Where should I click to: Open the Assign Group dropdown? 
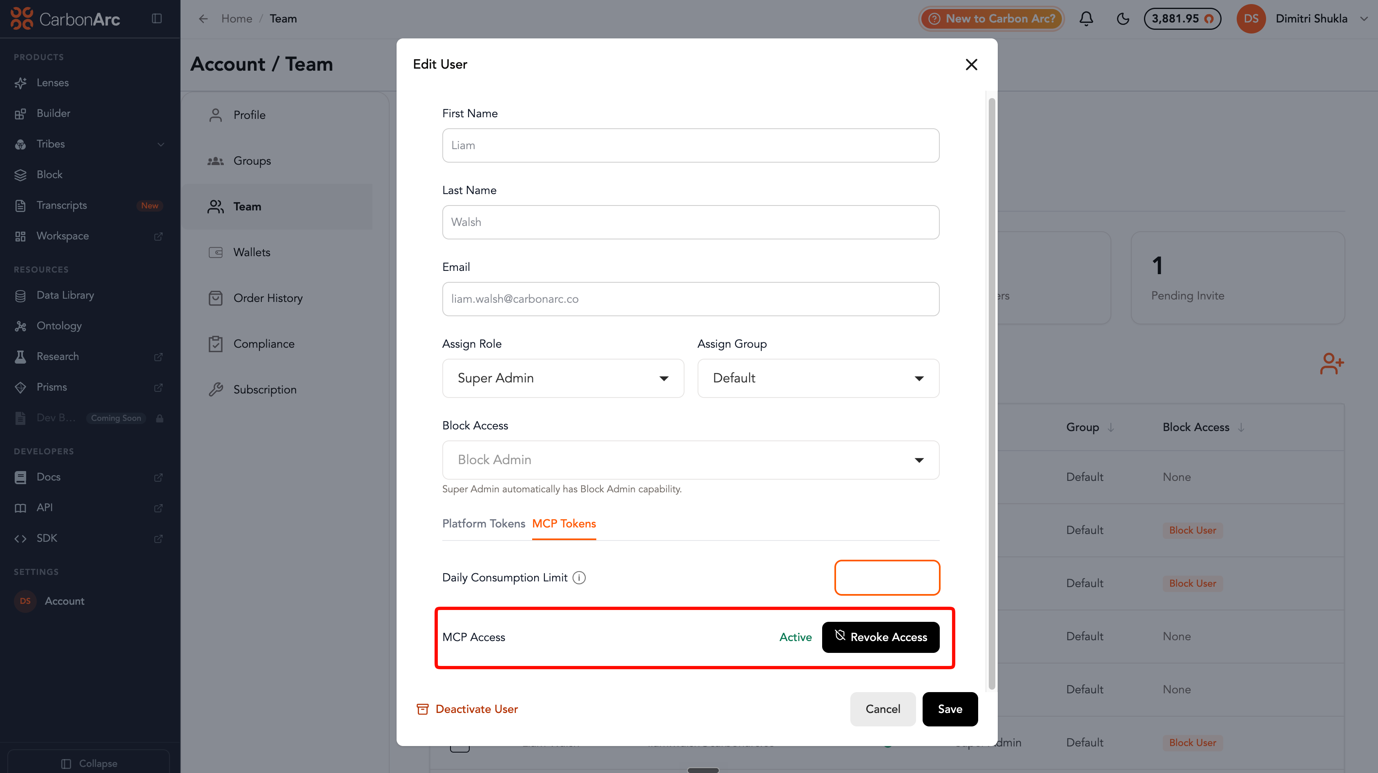coord(818,378)
